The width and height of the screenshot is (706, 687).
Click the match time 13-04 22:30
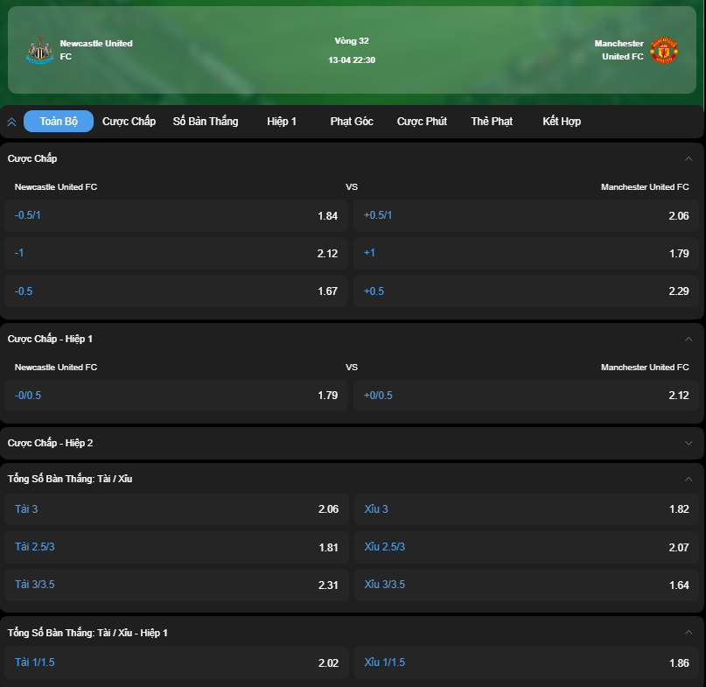click(352, 60)
